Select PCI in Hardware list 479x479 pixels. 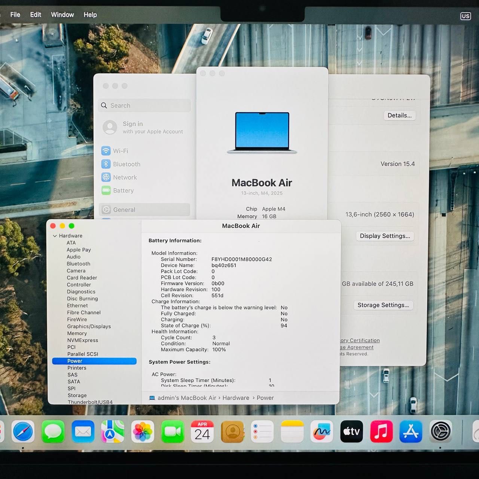71,347
